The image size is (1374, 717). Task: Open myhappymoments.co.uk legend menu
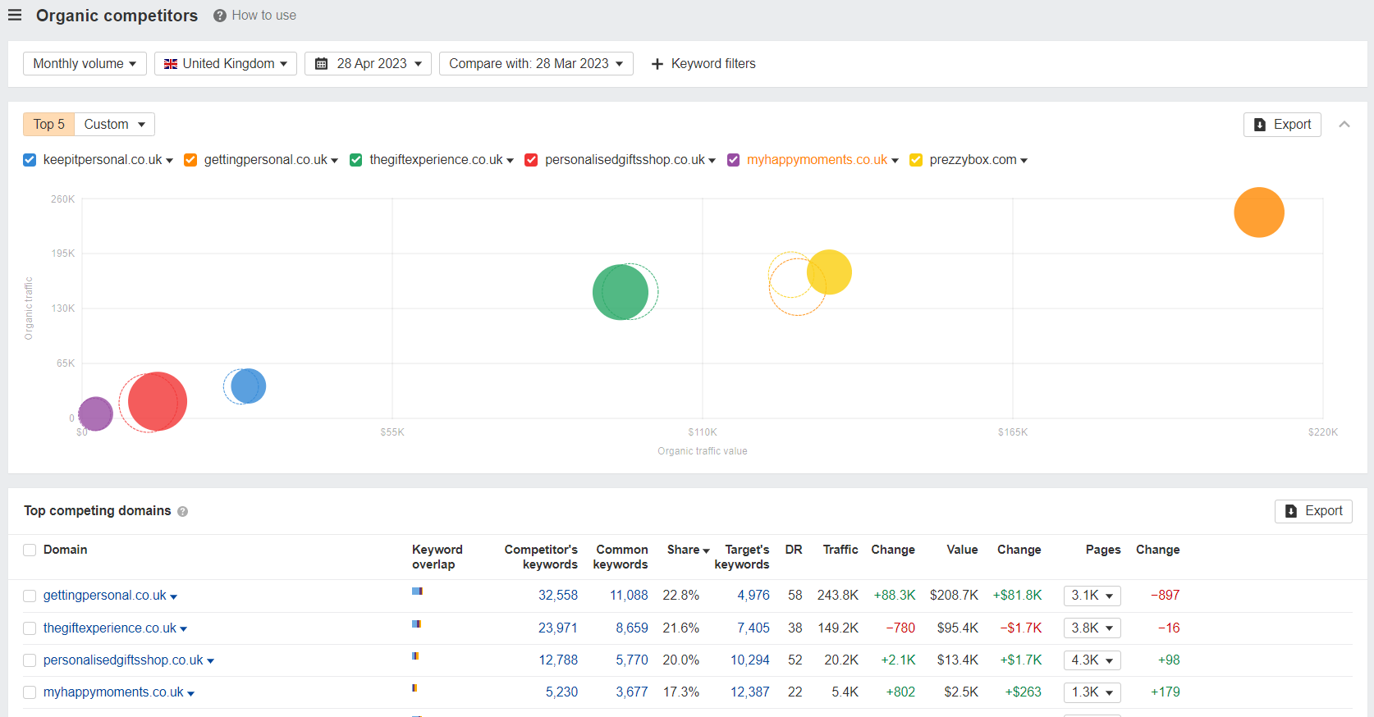895,161
